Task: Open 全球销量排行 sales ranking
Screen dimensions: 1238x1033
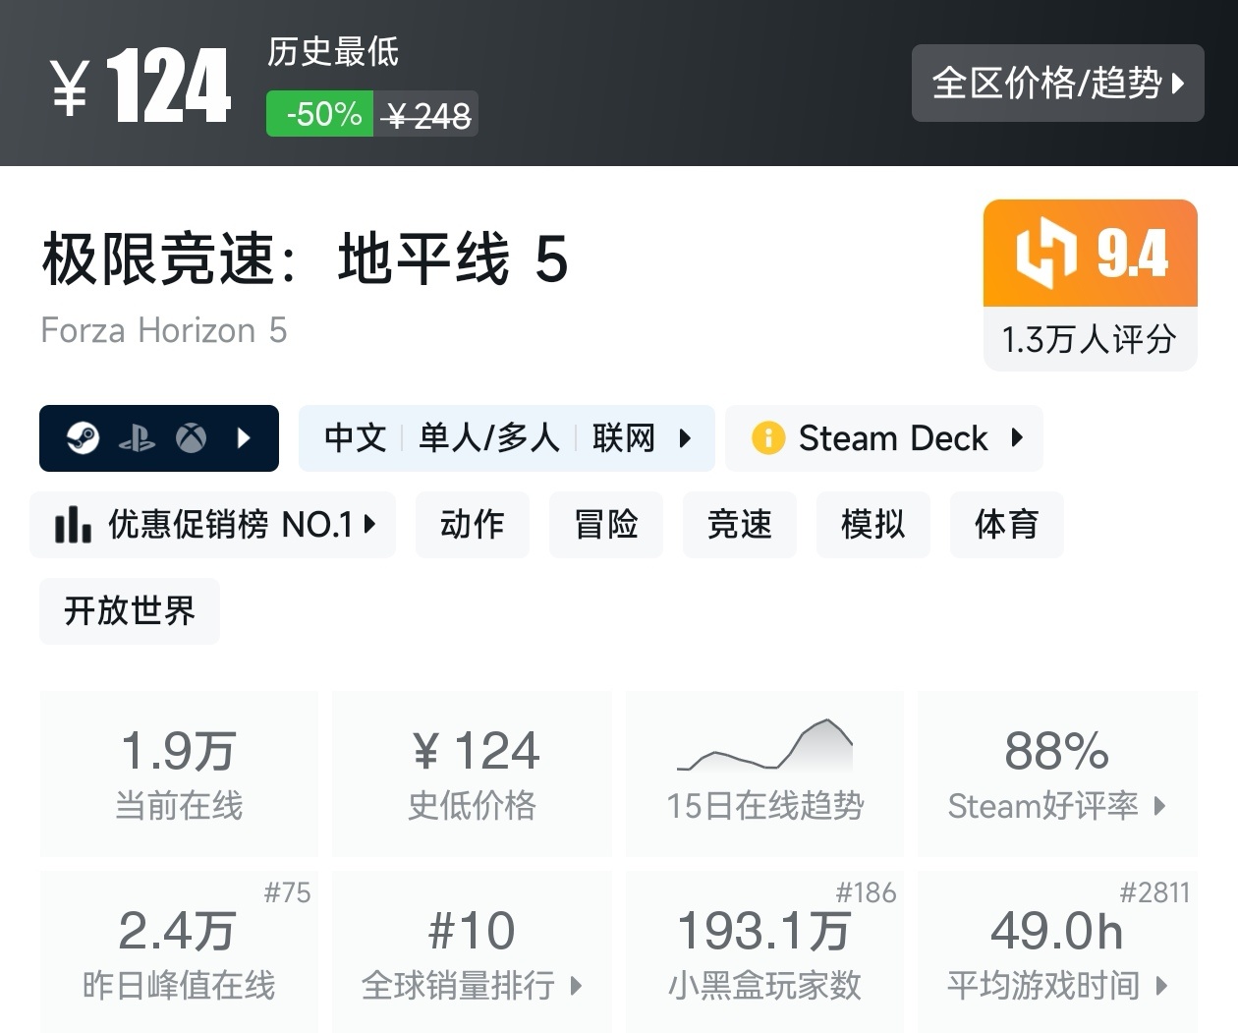Action: pyautogui.click(x=472, y=951)
